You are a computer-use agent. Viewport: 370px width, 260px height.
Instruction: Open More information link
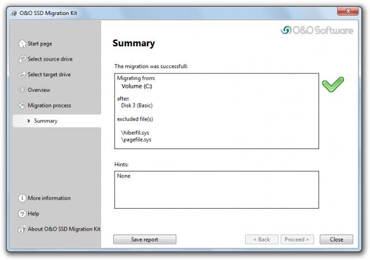(49, 198)
